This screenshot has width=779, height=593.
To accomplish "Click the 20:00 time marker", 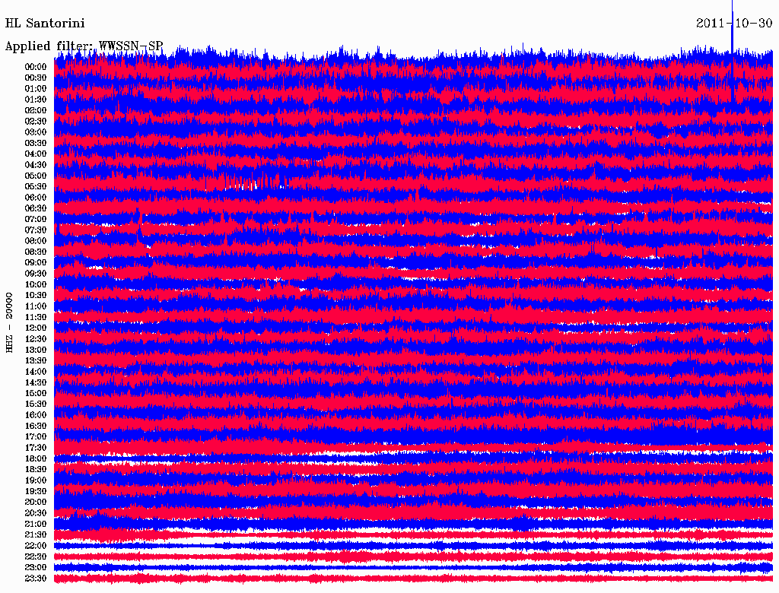I will [x=36, y=503].
